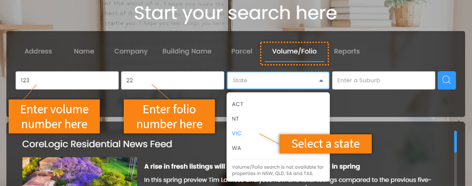The image size is (472, 186).
Task: Open the Name search tab
Action: click(x=84, y=51)
